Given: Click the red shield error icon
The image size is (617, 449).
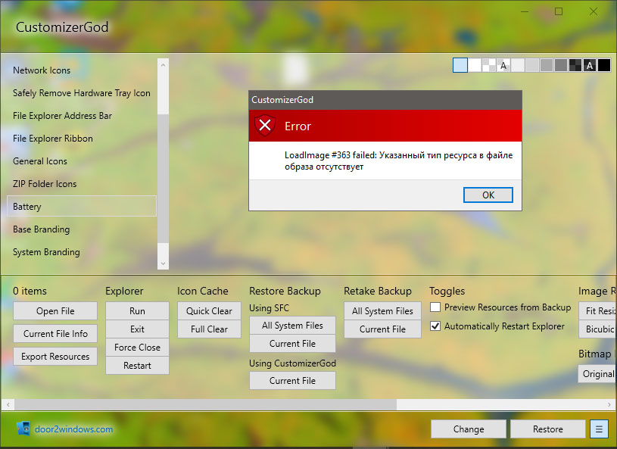Looking at the screenshot, I should (x=265, y=126).
